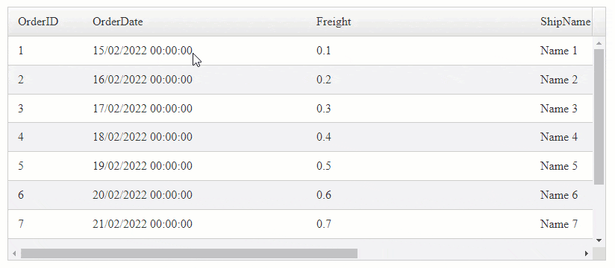Select the row with OrderID 4

click(x=301, y=137)
